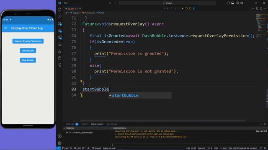Open the Testing flask view
The image size is (268, 150).
tap(59, 51)
